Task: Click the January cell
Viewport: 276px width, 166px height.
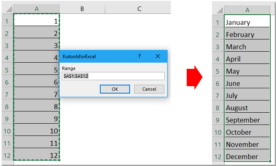Action: (x=247, y=22)
